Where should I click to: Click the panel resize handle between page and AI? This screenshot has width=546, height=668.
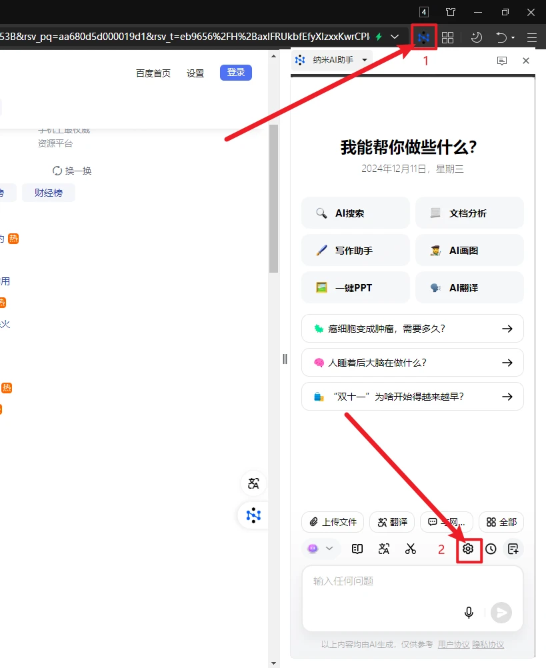coord(285,359)
